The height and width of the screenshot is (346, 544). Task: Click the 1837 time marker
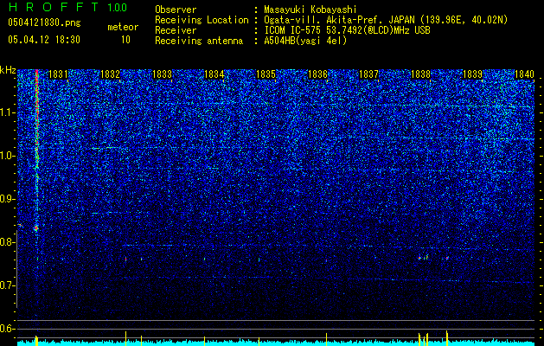[x=368, y=74]
